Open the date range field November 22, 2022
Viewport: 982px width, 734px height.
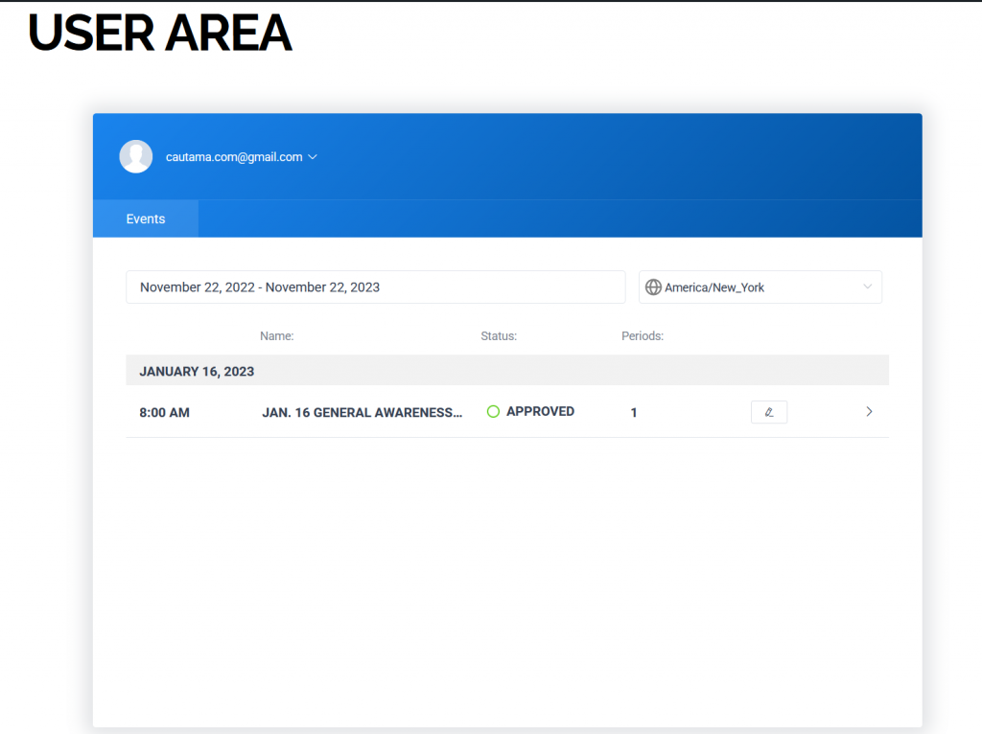(x=375, y=287)
